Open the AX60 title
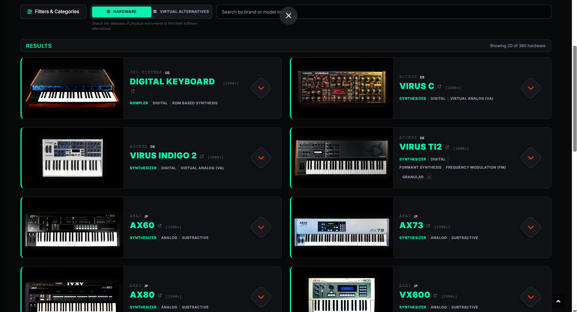The image size is (577, 312). (x=142, y=226)
